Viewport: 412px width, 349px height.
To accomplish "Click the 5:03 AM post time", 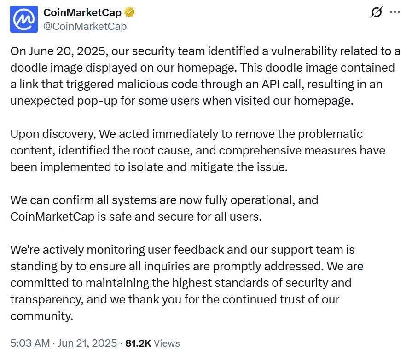I will (30, 343).
